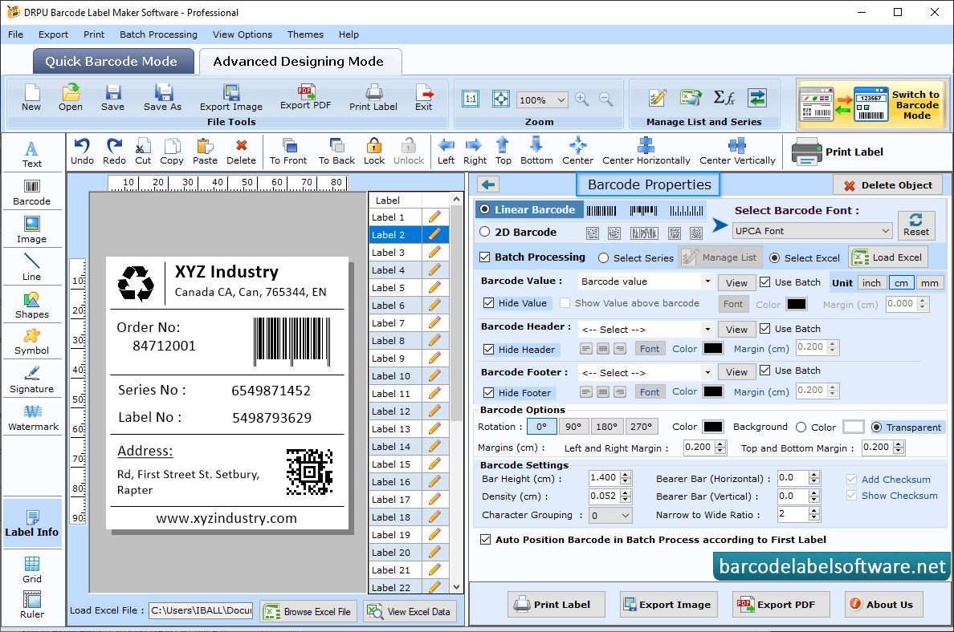This screenshot has height=632, width=954.
Task: Click the Lock icon
Action: 374,152
